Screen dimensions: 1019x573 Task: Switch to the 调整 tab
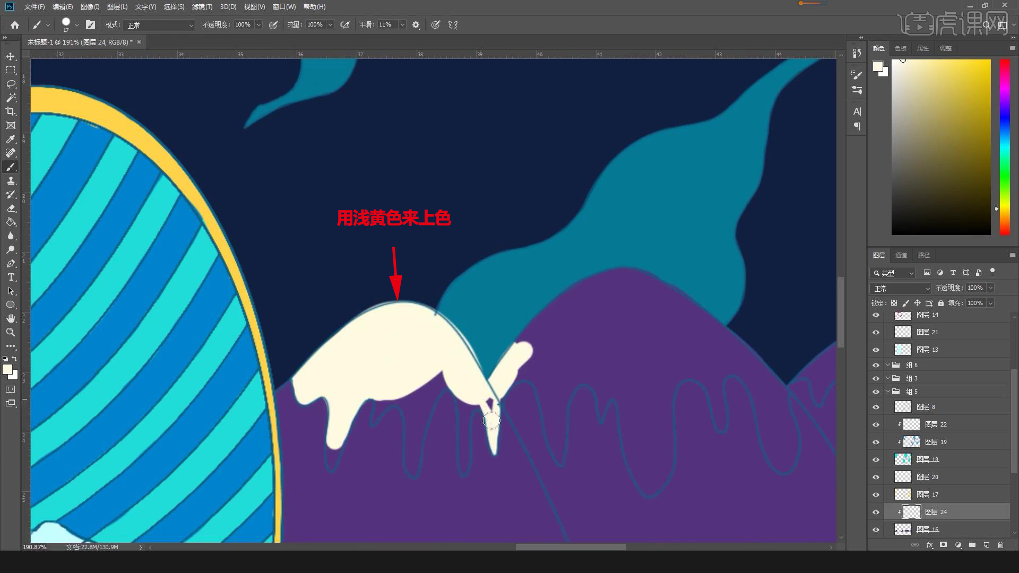pyautogui.click(x=946, y=48)
